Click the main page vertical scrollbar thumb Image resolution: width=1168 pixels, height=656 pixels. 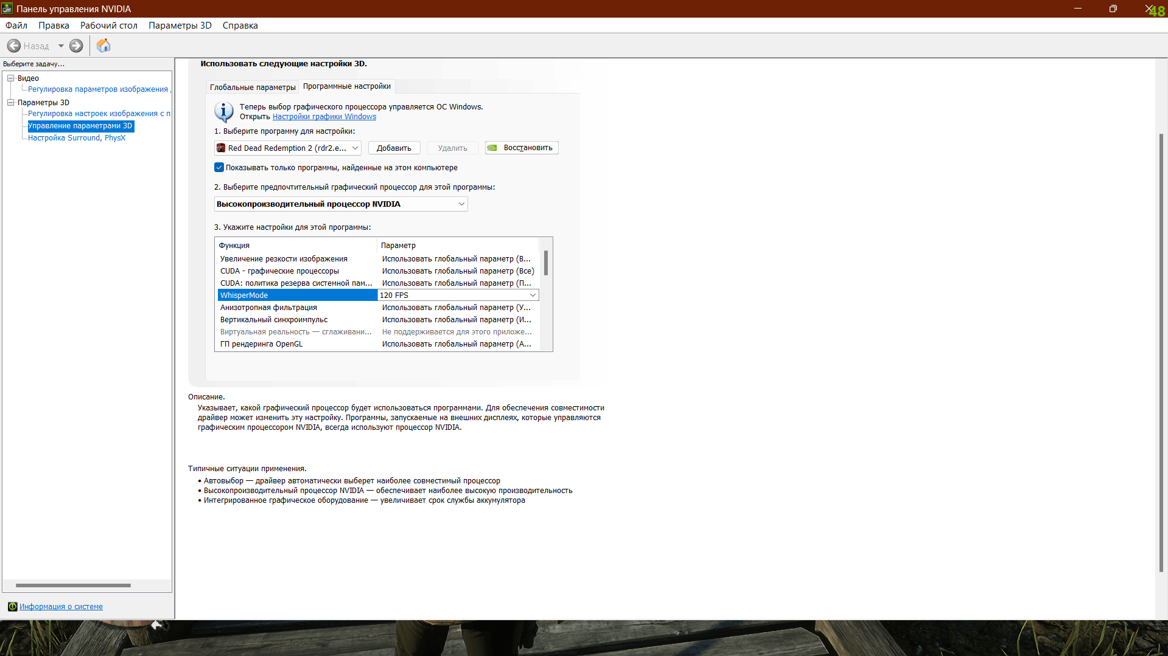[x=1161, y=353]
